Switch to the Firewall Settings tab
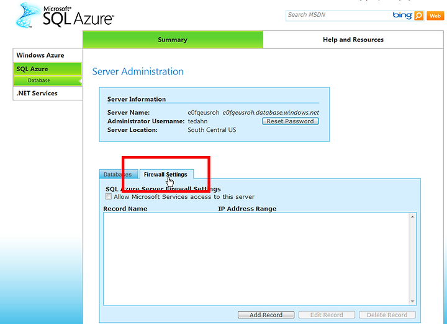 (x=166, y=174)
